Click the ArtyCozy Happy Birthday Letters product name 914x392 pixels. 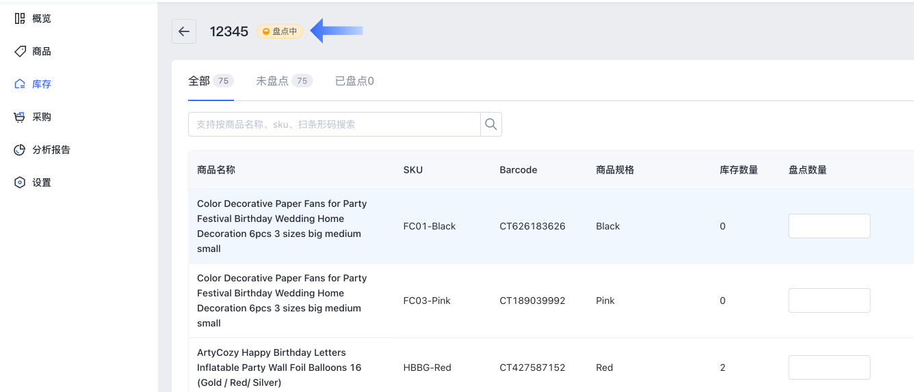279,367
